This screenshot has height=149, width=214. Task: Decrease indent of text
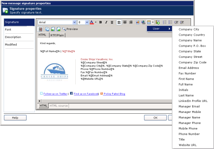click(x=176, y=22)
